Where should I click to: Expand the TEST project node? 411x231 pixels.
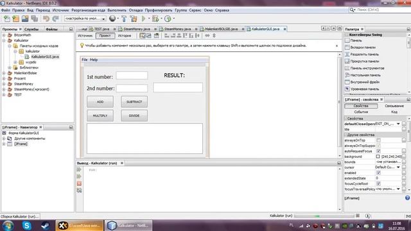[x=4, y=95]
